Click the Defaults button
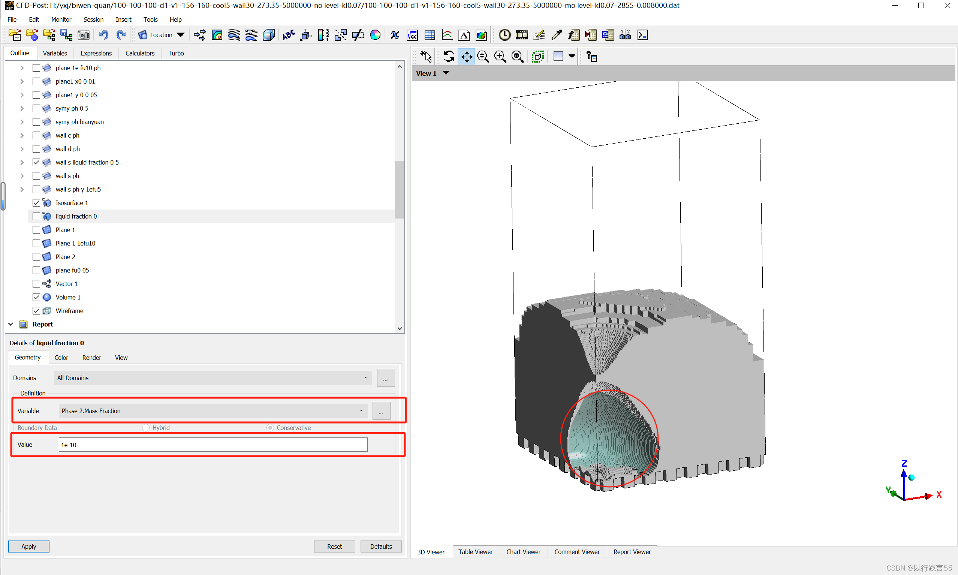This screenshot has width=958, height=575. tap(381, 547)
